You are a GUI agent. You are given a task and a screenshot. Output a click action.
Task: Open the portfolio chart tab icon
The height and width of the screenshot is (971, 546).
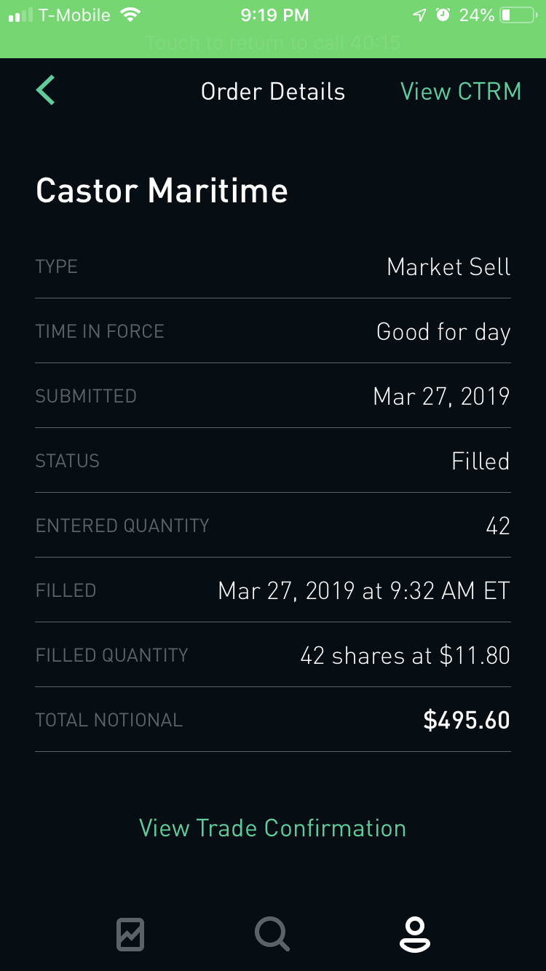tap(130, 934)
